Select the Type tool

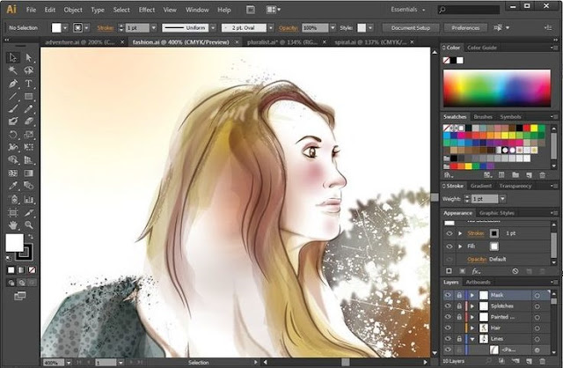point(29,83)
